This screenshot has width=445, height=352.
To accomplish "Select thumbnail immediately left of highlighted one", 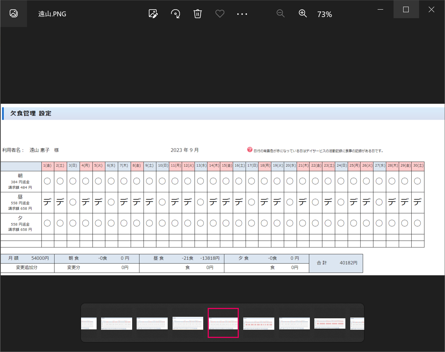I will 188,323.
